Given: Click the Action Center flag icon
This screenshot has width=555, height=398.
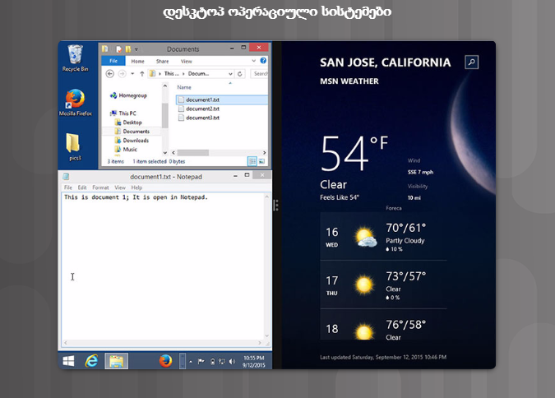Looking at the screenshot, I should coord(202,361).
